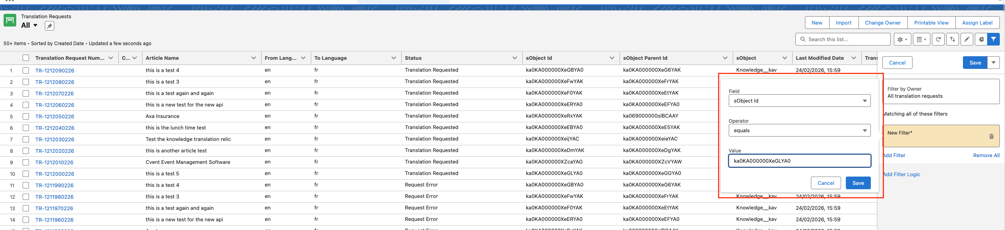Select the checkbox for TR-1212080226

click(26, 82)
